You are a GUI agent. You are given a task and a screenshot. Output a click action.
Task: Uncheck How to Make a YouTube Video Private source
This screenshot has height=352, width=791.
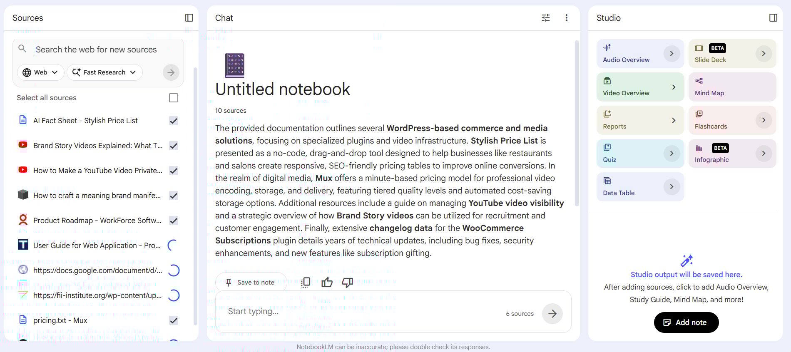pos(174,171)
